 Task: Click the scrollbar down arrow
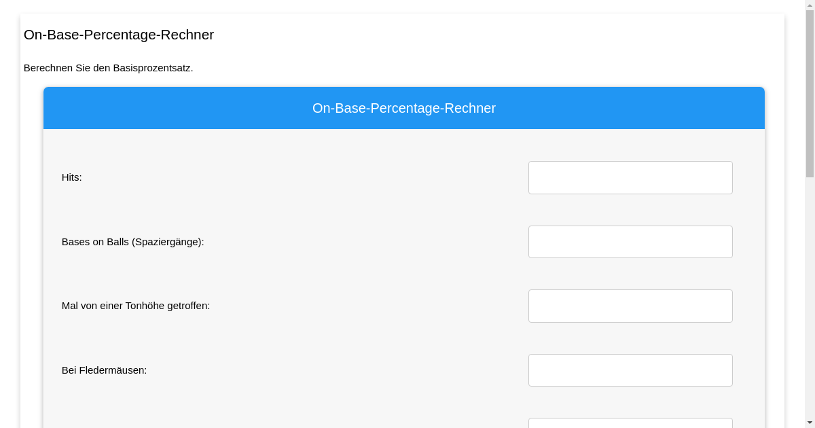point(809,423)
